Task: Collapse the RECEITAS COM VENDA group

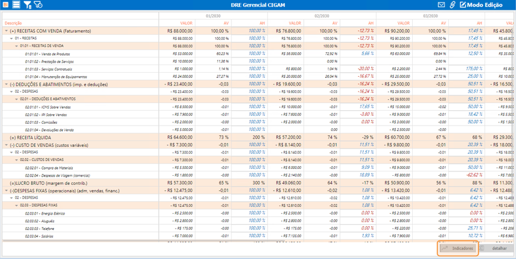Action: pos(6,31)
